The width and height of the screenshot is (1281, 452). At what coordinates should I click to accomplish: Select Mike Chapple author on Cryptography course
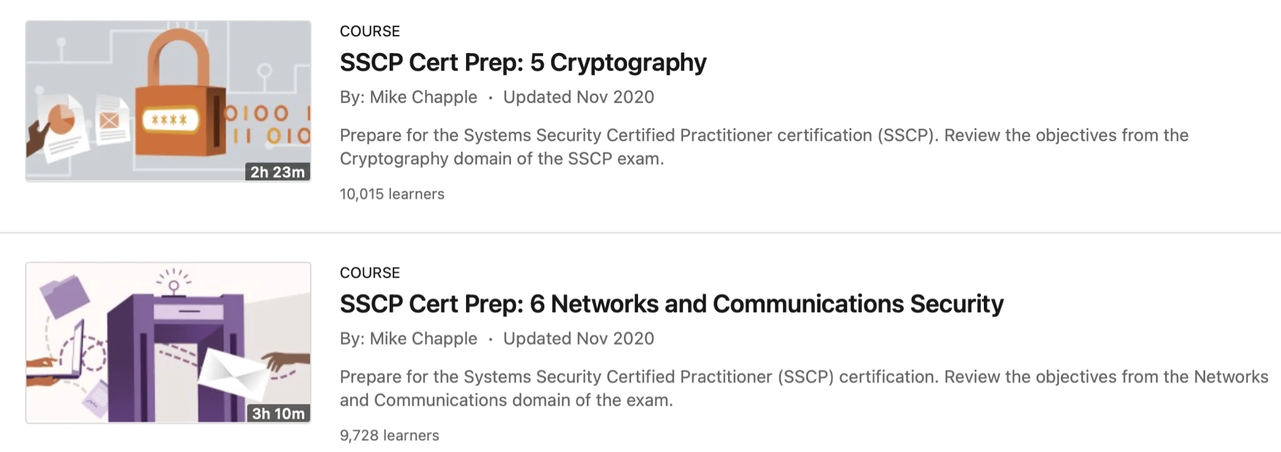[x=423, y=98]
